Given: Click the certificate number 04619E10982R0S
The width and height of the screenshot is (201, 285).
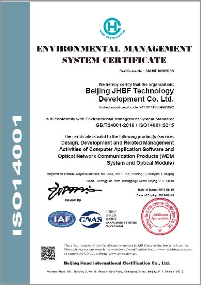Looking at the screenshot, I should pyautogui.click(x=160, y=71).
